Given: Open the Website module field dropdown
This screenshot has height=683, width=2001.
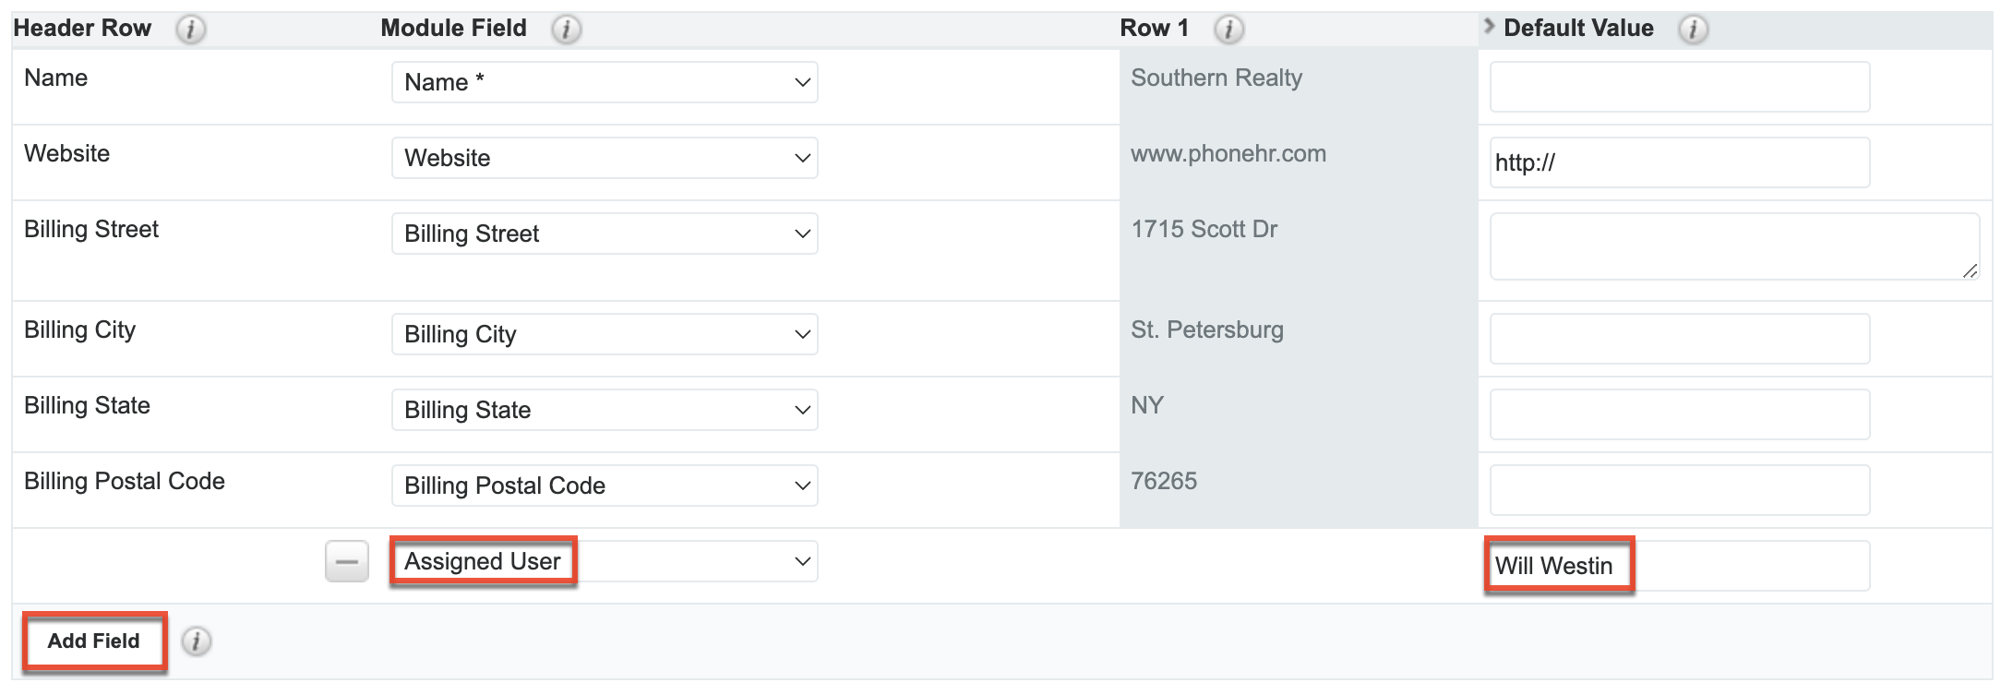Looking at the screenshot, I should (605, 158).
